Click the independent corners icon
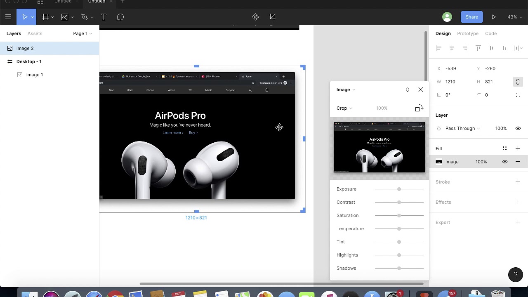 coord(518,95)
